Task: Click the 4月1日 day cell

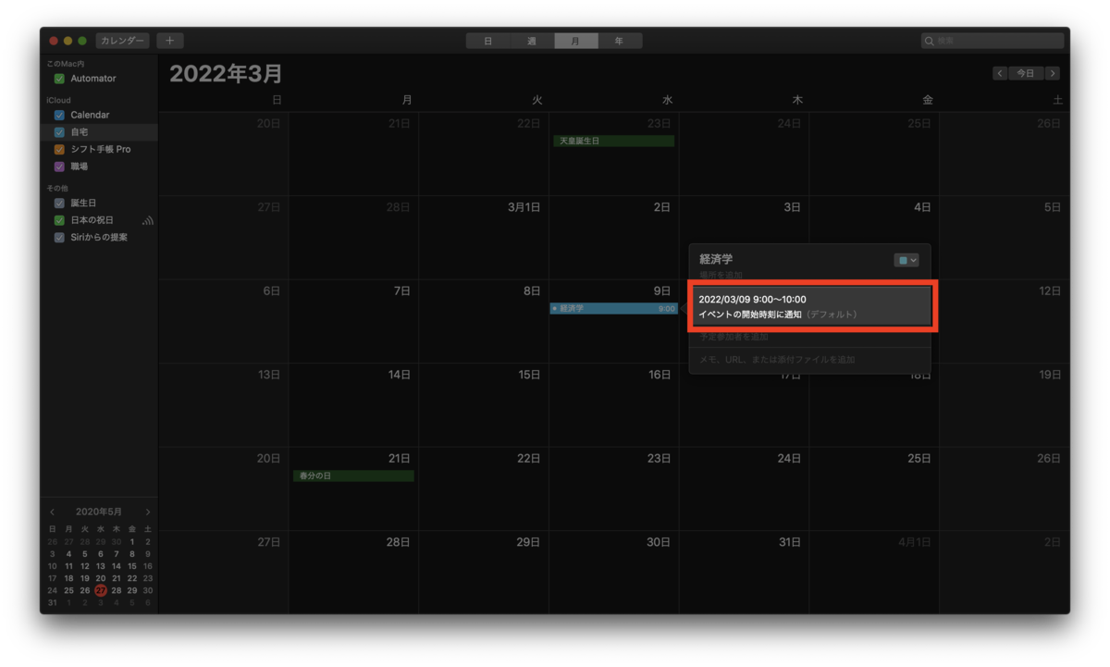Action: (x=875, y=572)
